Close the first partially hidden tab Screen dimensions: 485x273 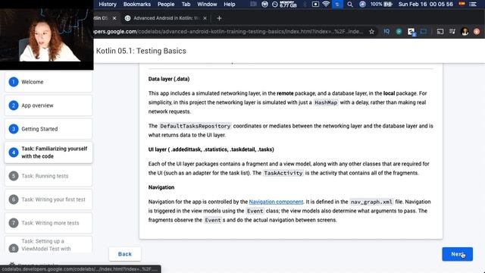click(114, 18)
